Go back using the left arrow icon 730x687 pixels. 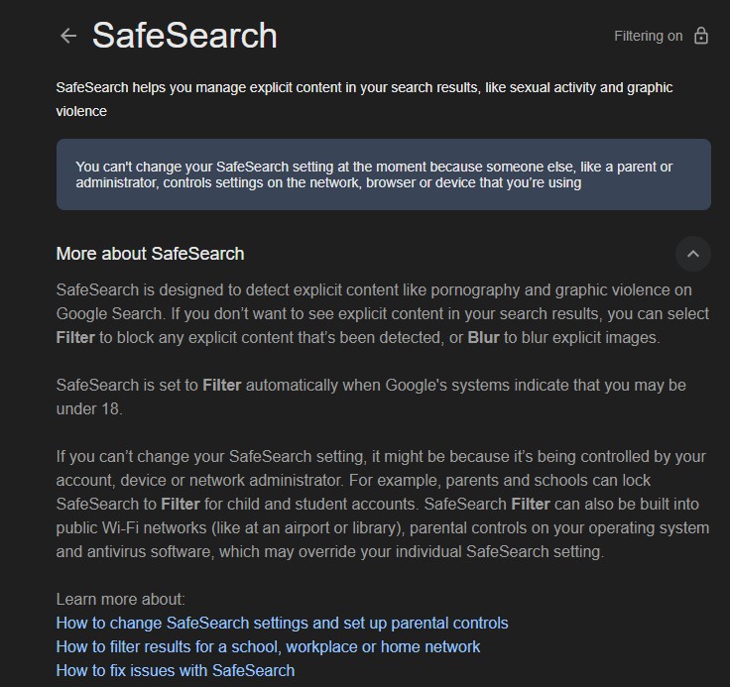(68, 36)
